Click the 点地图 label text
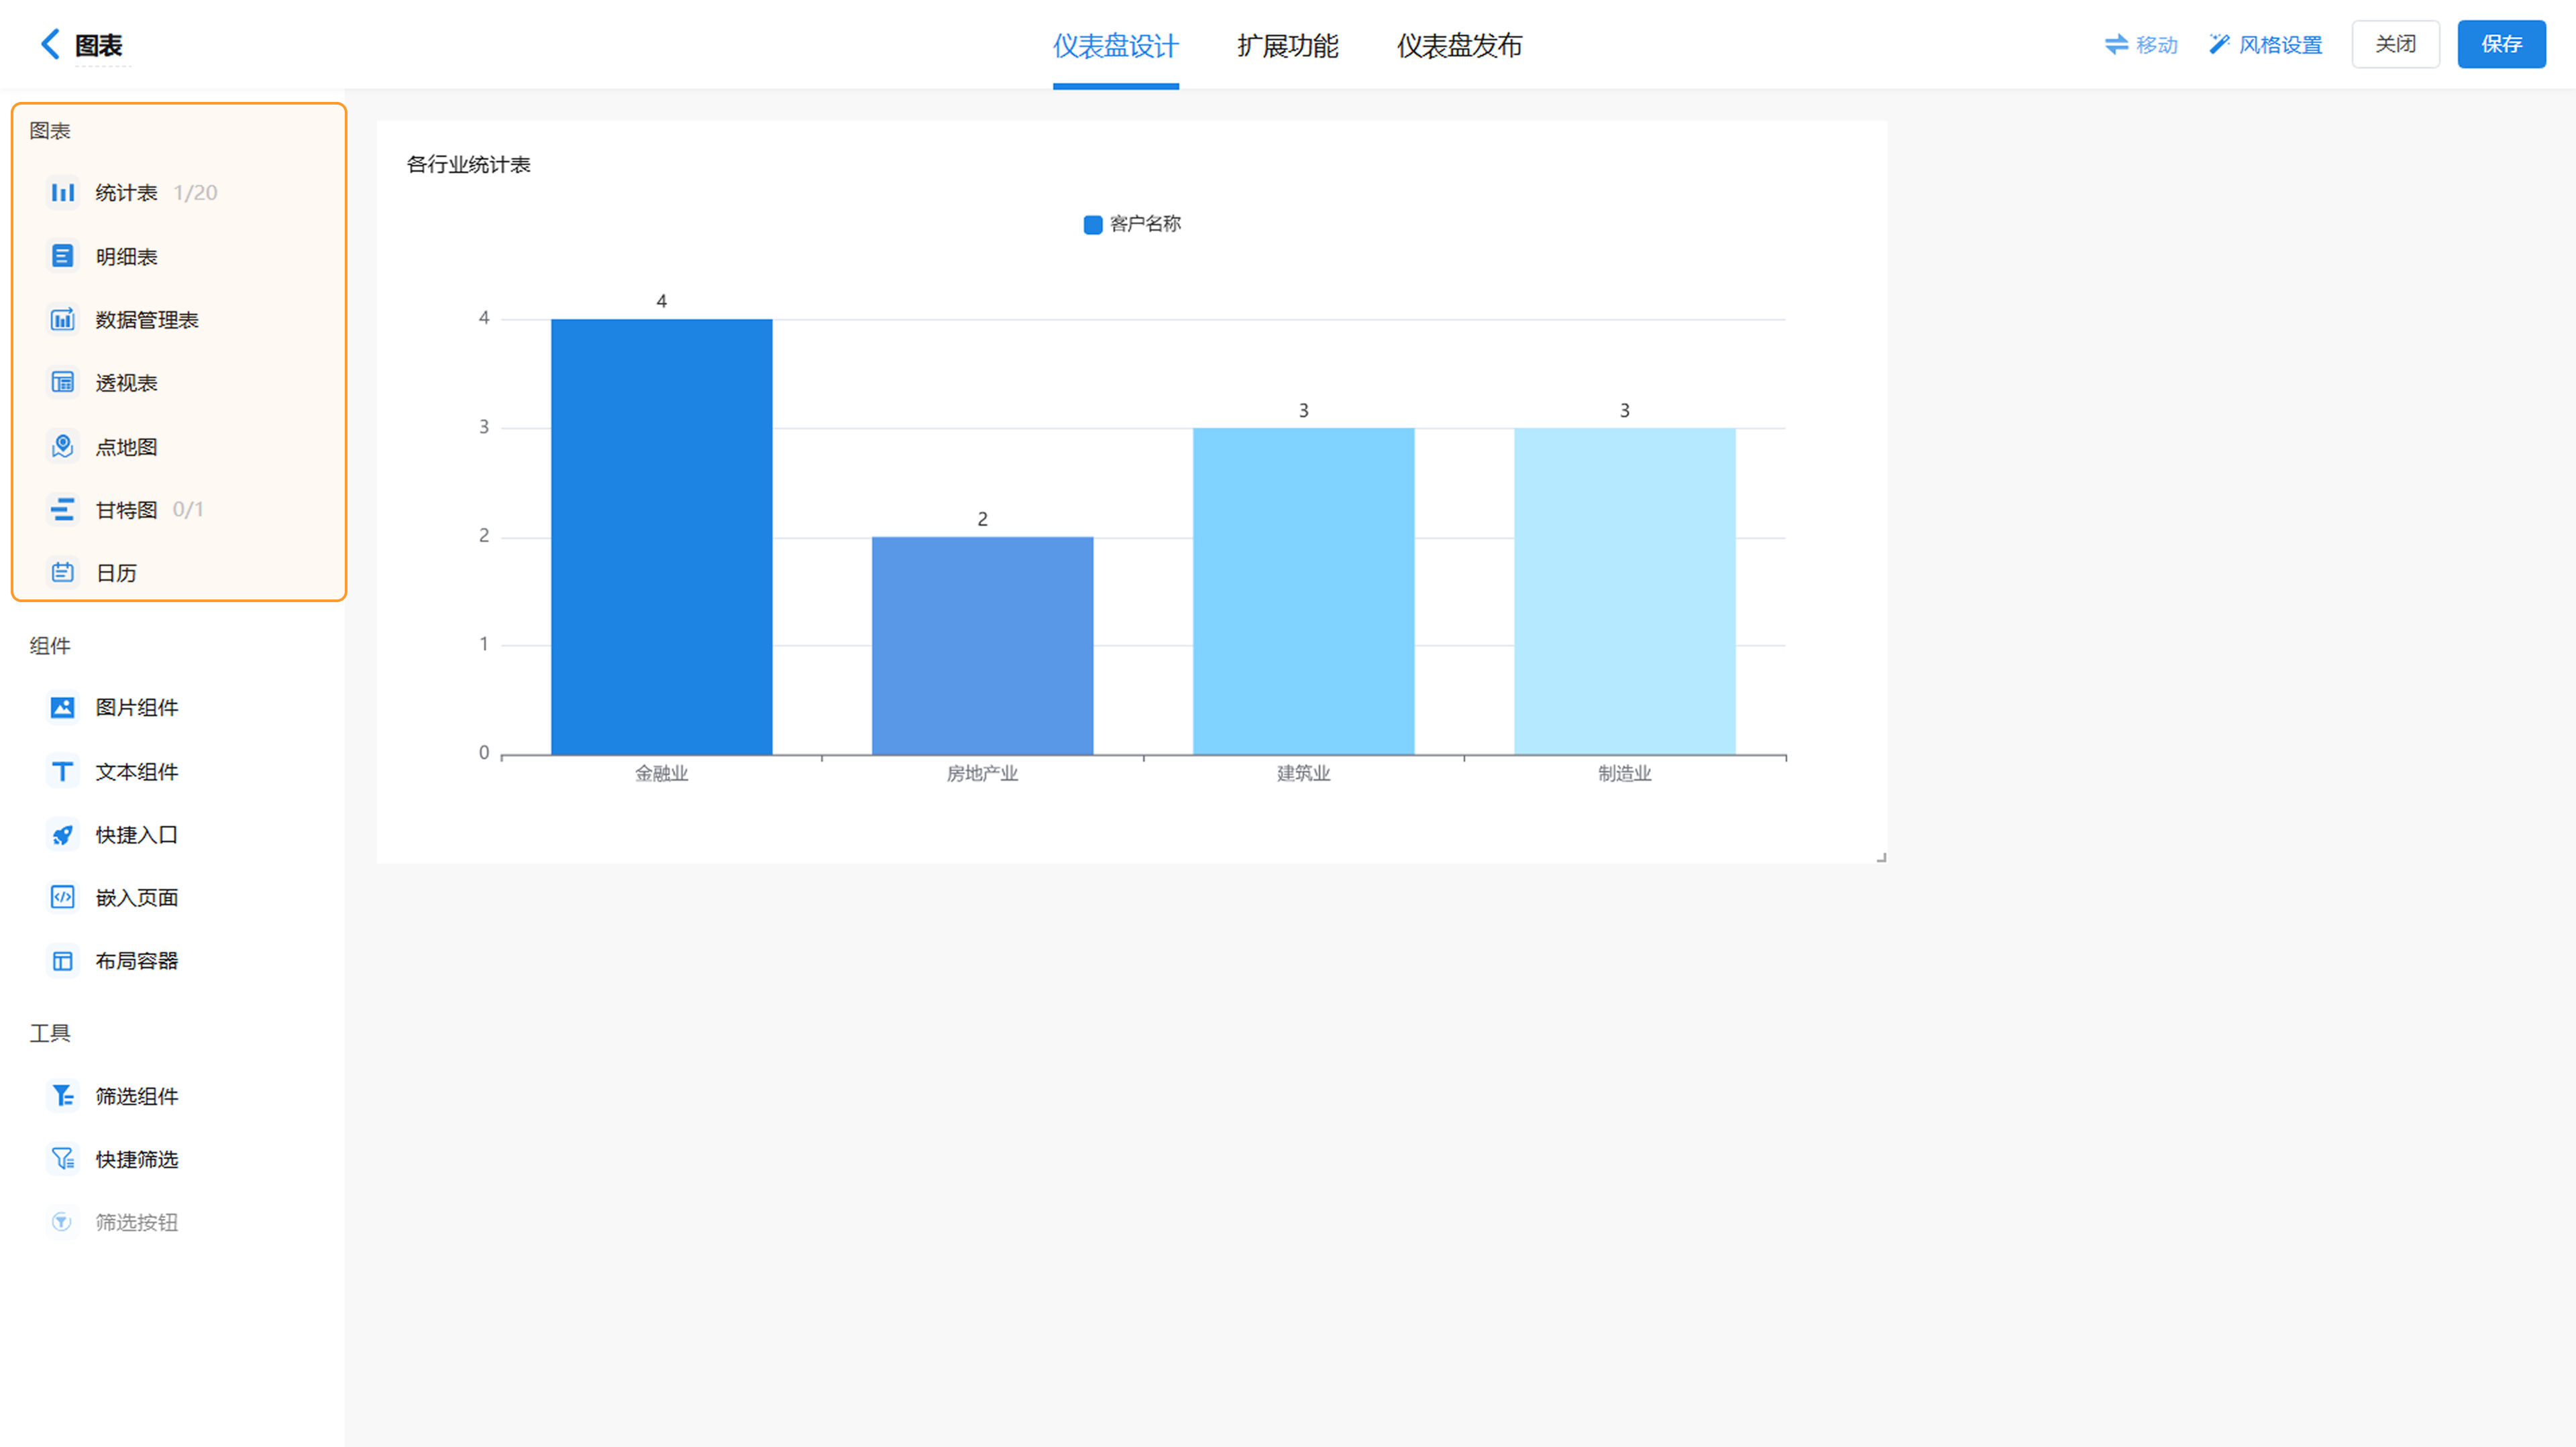Viewport: 2576px width, 1447px height. click(126, 447)
